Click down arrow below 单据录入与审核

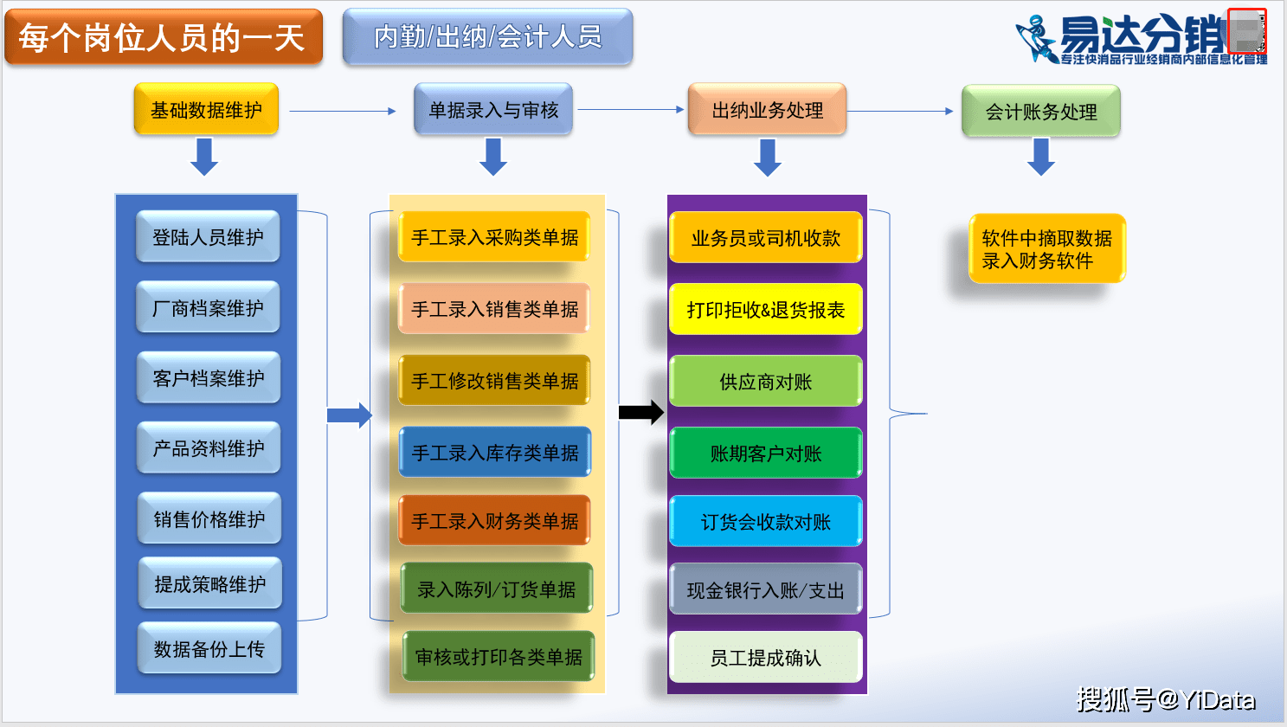tap(493, 158)
